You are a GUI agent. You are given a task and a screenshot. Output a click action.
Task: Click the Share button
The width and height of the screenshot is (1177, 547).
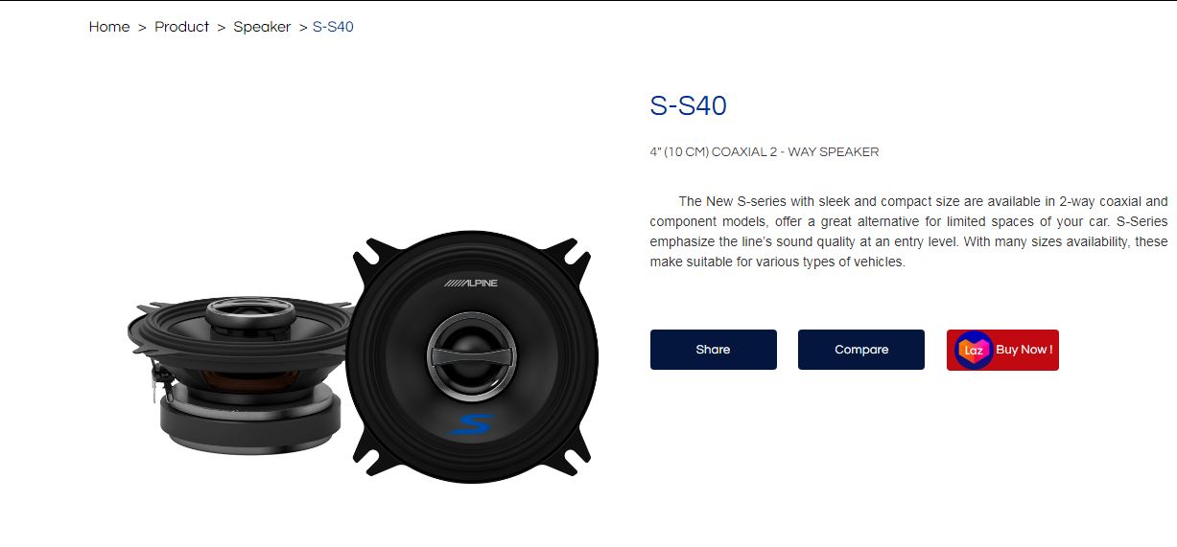coord(714,350)
